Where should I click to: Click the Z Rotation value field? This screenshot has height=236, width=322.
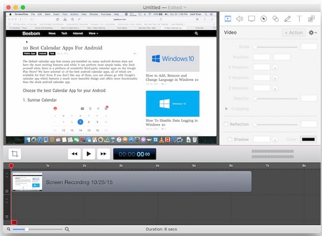point(261,88)
